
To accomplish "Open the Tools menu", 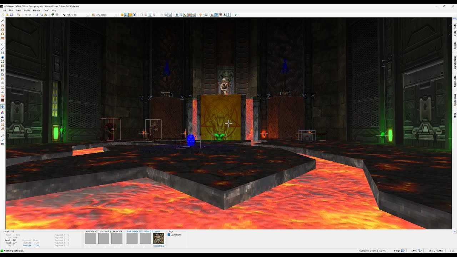I will coord(46,10).
